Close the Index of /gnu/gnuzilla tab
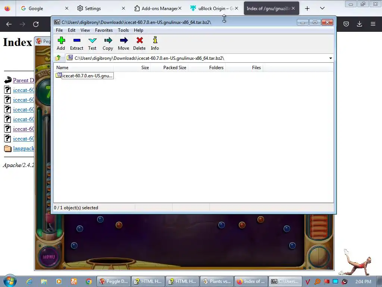This screenshot has width=382, height=287. coord(293,8)
